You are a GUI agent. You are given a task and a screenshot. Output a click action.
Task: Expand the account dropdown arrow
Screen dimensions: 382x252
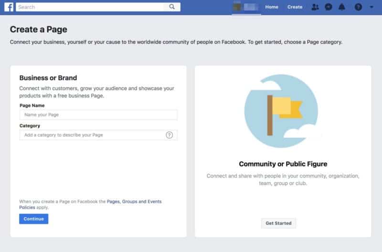click(371, 7)
